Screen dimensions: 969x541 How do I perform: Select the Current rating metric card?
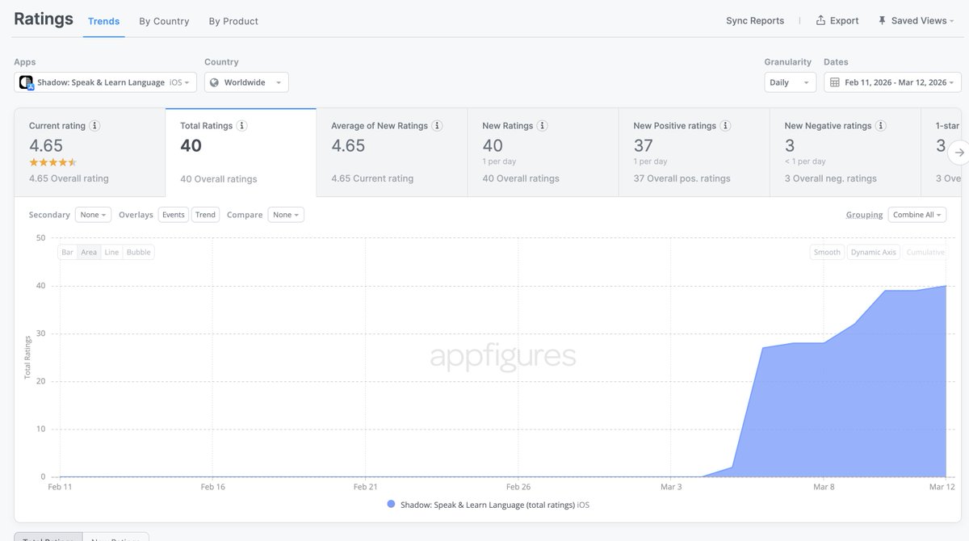point(90,153)
